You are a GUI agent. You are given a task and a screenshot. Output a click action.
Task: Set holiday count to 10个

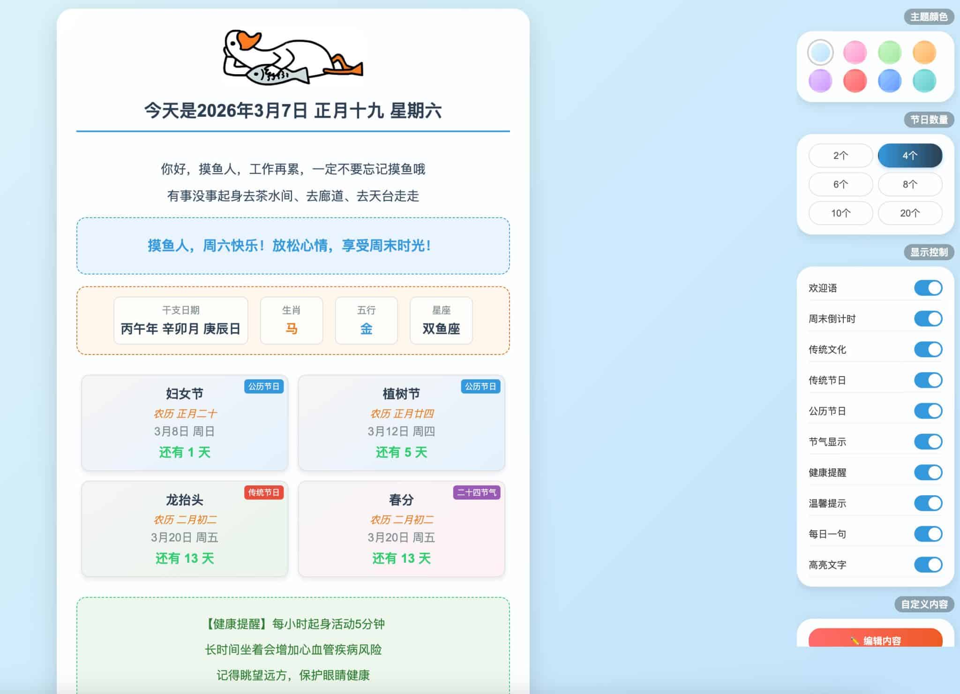[x=840, y=213]
